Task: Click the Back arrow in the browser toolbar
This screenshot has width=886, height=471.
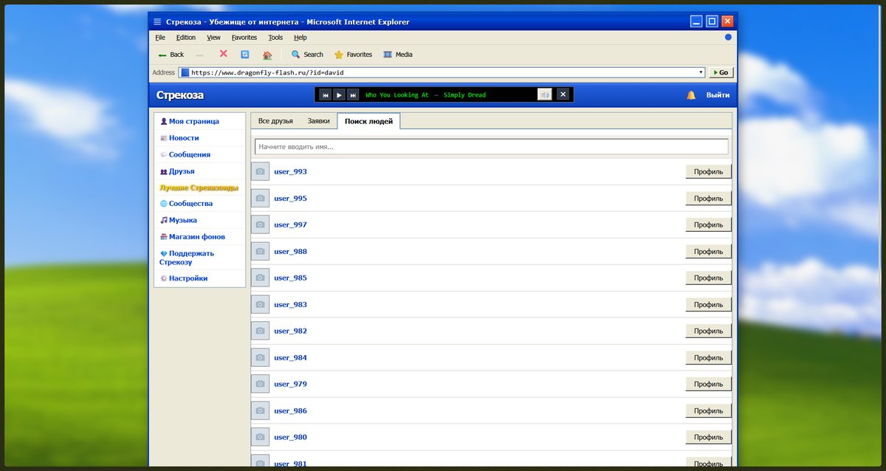Action: click(x=171, y=55)
